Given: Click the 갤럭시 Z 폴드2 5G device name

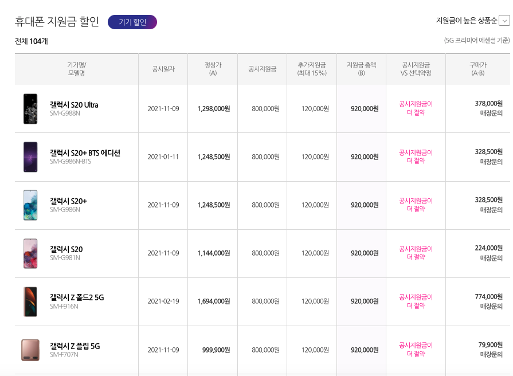Looking at the screenshot, I should [x=77, y=297].
